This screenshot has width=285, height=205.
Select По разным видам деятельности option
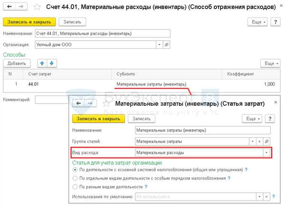(75, 187)
